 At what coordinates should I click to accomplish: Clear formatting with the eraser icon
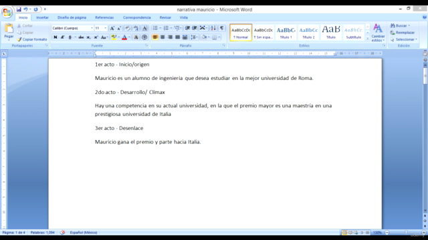click(x=127, y=28)
